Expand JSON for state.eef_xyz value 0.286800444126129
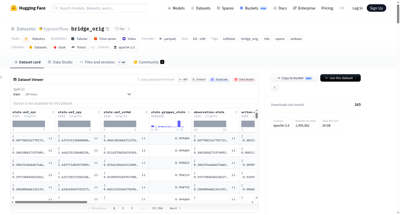This screenshot has width=400, height=215. pyautogui.click(x=50, y=187)
